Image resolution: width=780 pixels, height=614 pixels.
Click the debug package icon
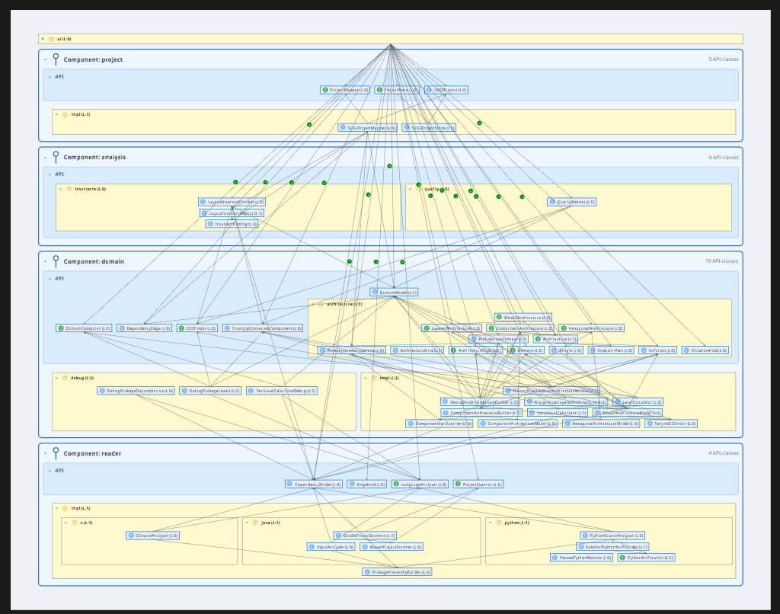point(65,378)
